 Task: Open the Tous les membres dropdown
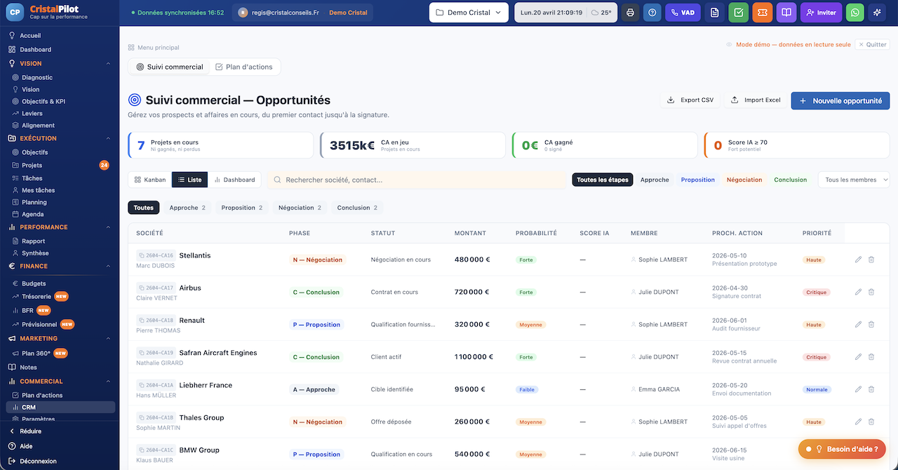coord(853,180)
